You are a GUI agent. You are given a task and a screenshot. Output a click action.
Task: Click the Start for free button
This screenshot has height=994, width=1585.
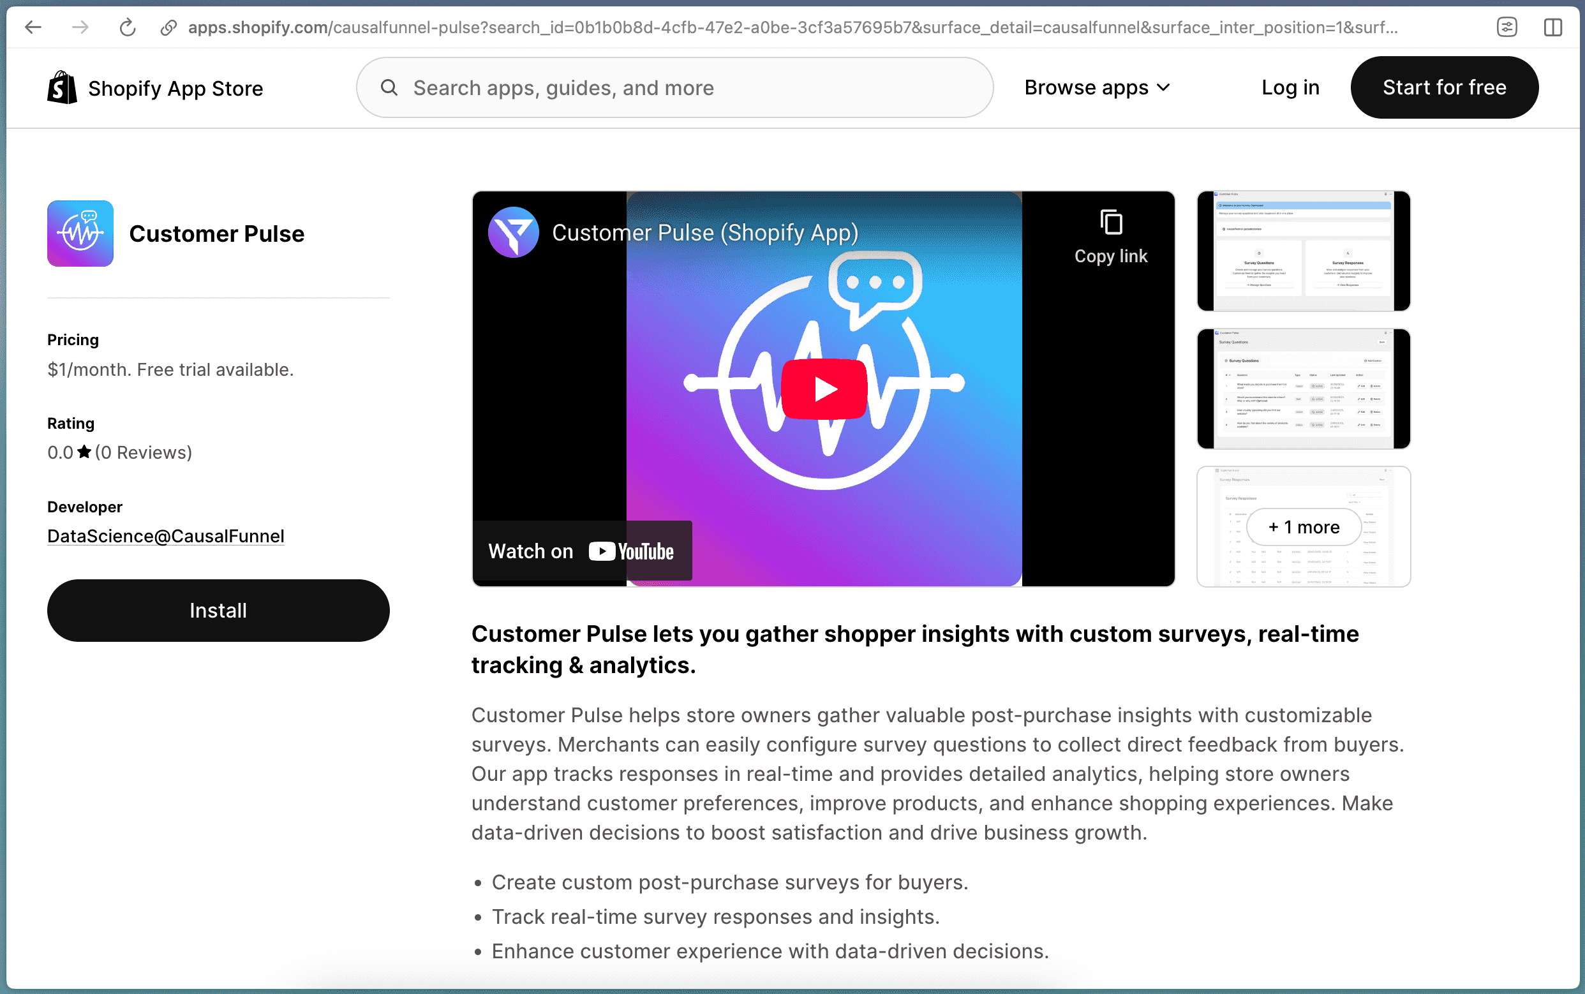click(x=1443, y=87)
